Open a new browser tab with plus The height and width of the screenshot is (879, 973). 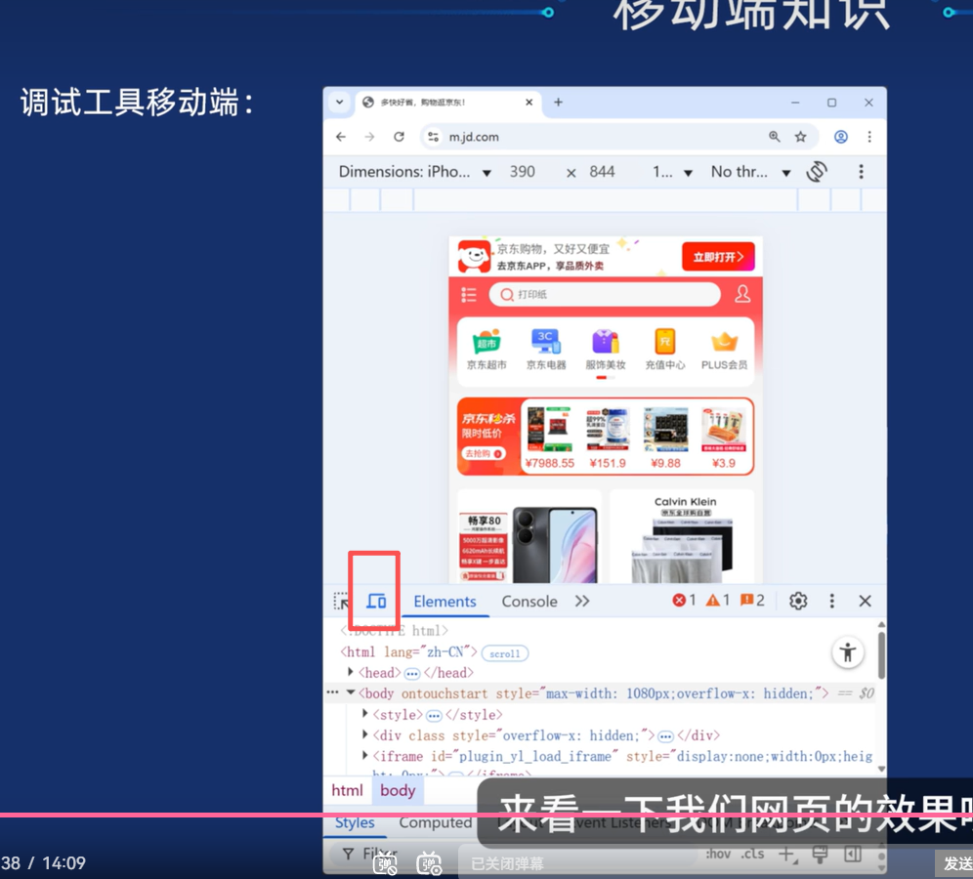pyautogui.click(x=558, y=102)
